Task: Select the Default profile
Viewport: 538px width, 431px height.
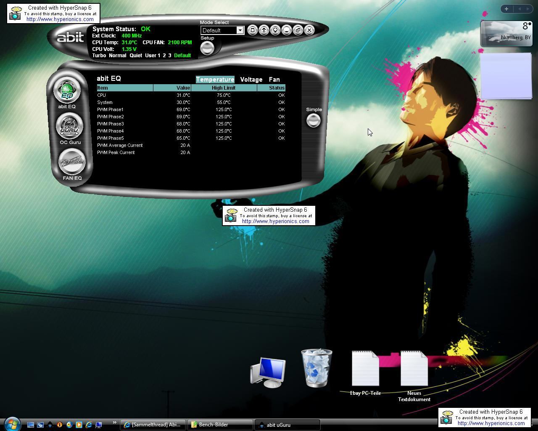Action: coord(182,56)
